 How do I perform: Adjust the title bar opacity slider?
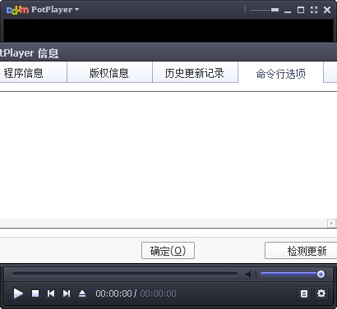tap(265, 10)
